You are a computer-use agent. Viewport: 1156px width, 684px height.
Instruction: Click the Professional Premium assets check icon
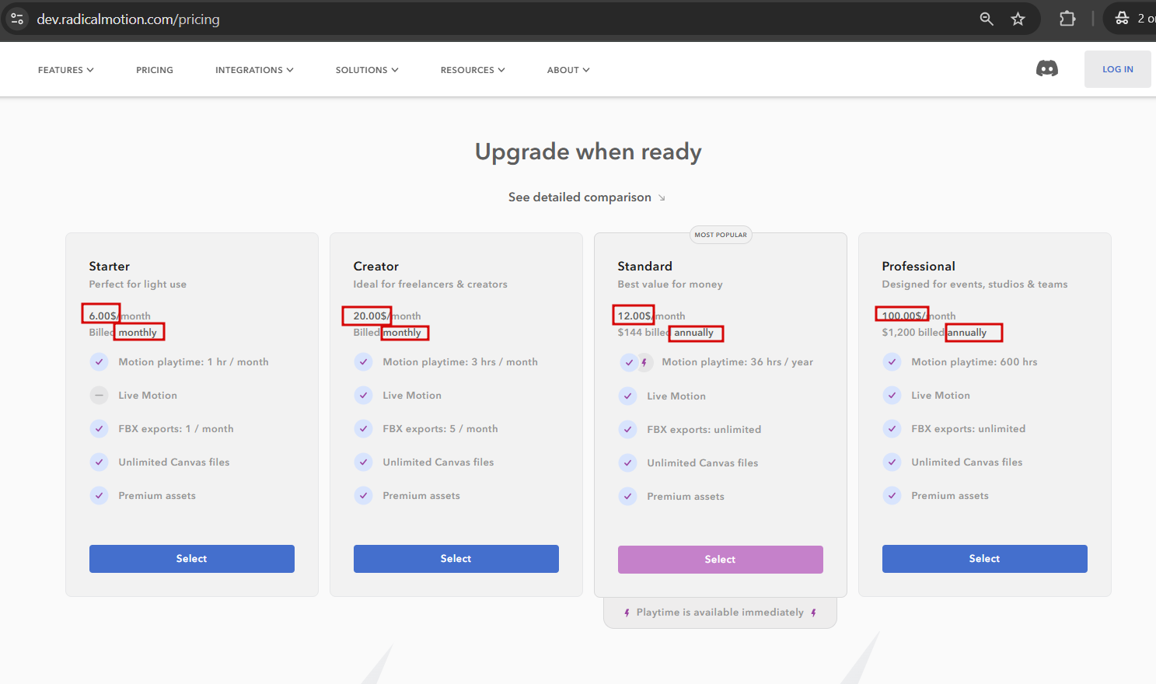(892, 496)
